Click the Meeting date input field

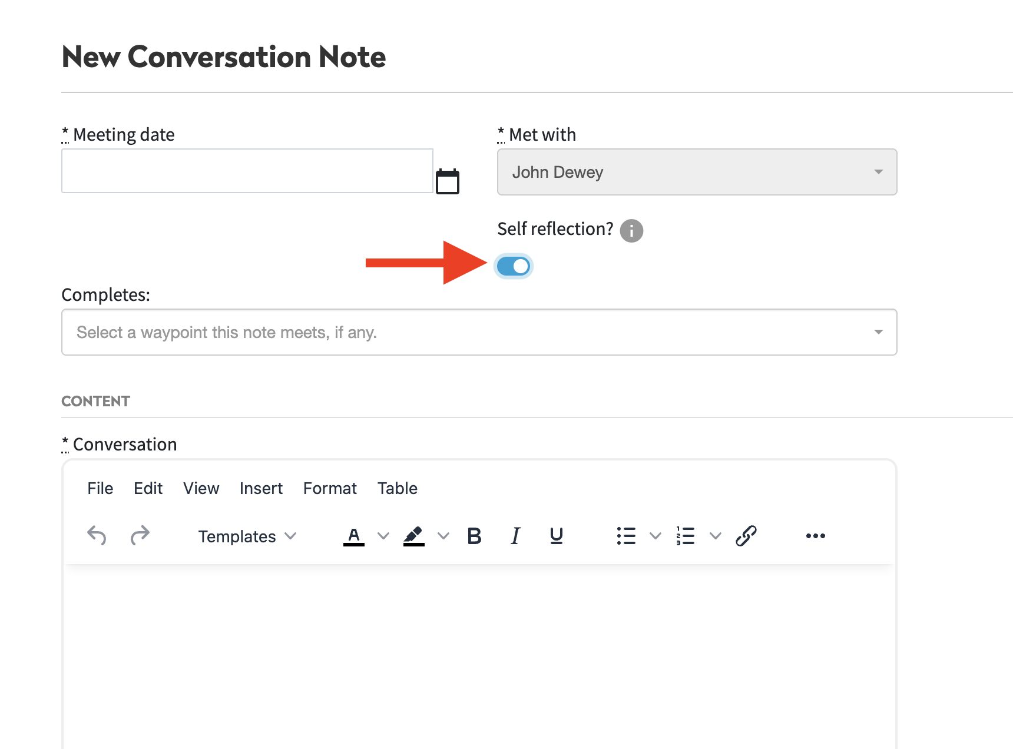coord(247,171)
